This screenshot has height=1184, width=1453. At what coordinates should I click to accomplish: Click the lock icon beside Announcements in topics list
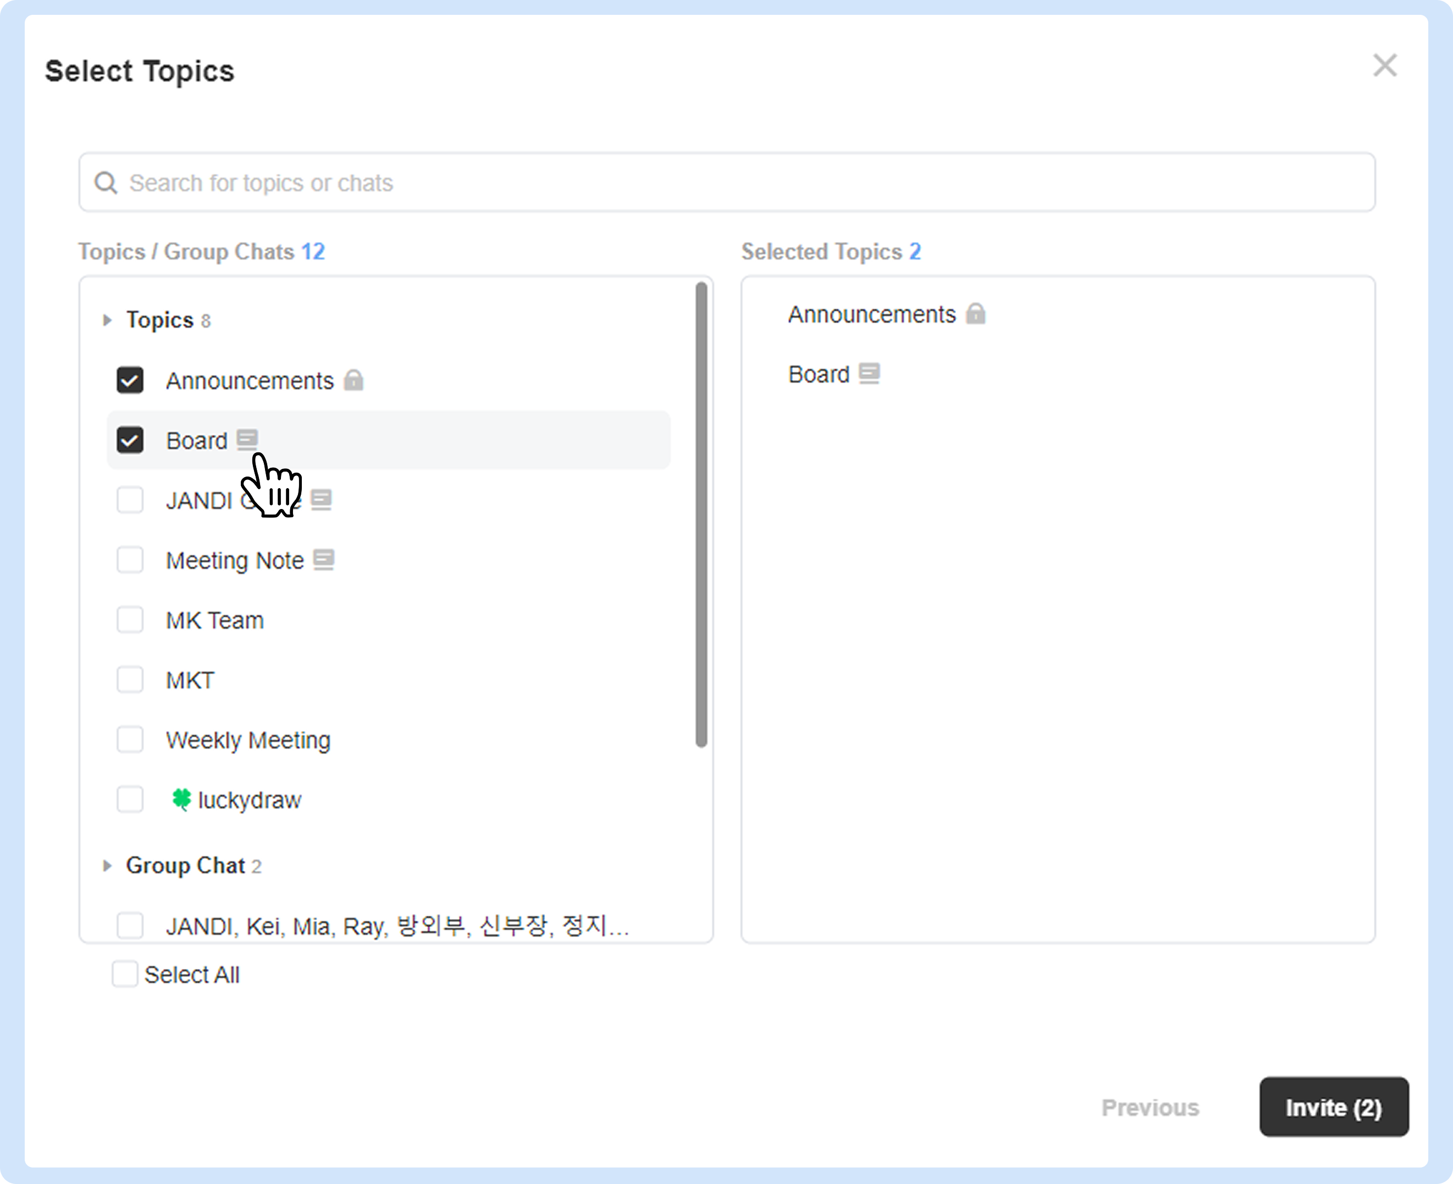tap(353, 380)
